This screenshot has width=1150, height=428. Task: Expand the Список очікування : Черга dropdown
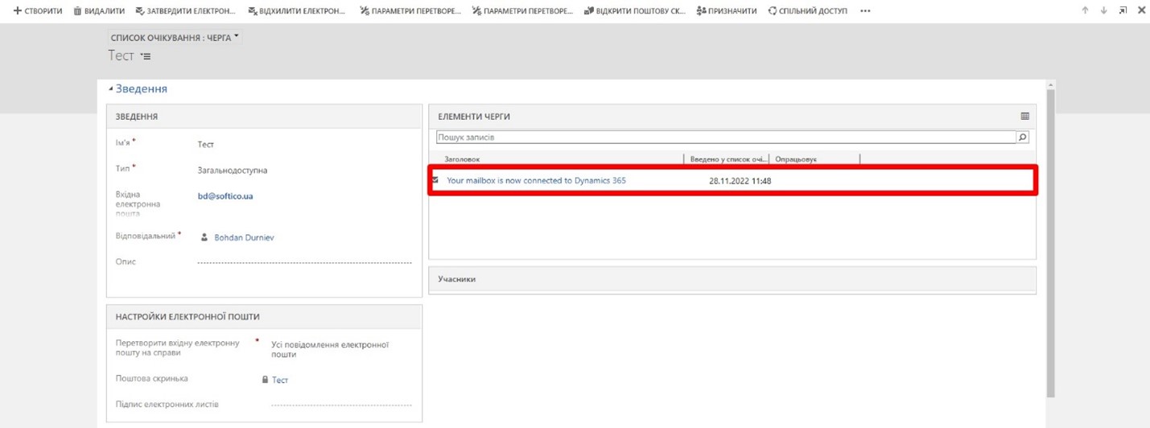pyautogui.click(x=237, y=36)
